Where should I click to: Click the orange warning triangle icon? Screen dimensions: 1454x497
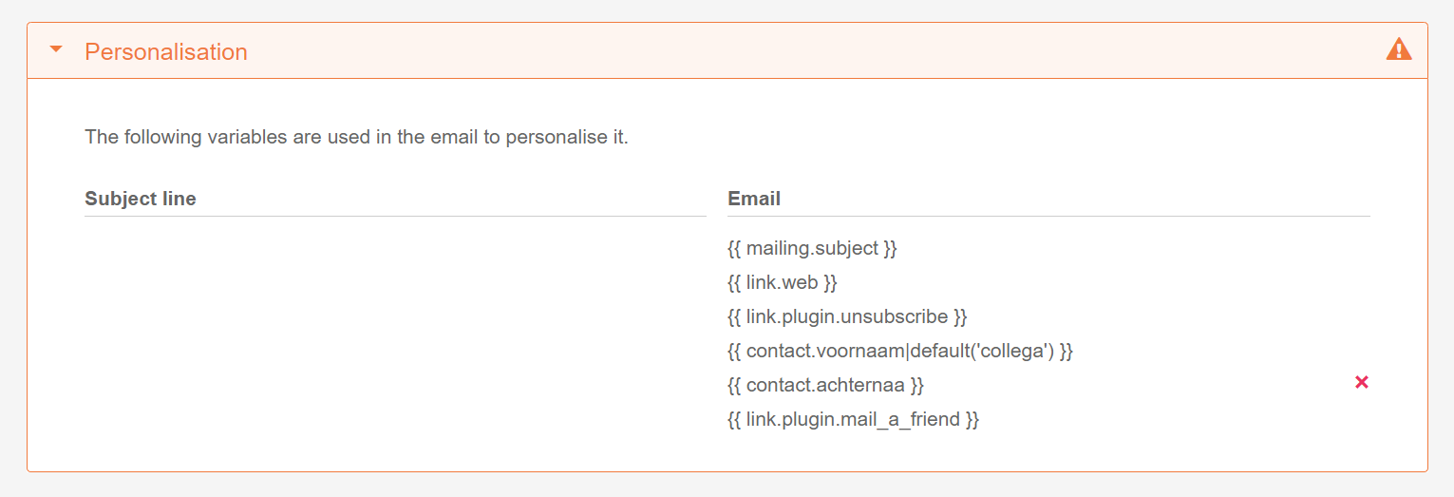coord(1399,49)
